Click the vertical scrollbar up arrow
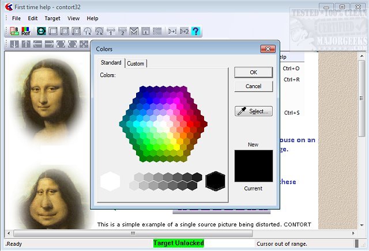Viewport: 369px width, 251px height. coord(362,56)
